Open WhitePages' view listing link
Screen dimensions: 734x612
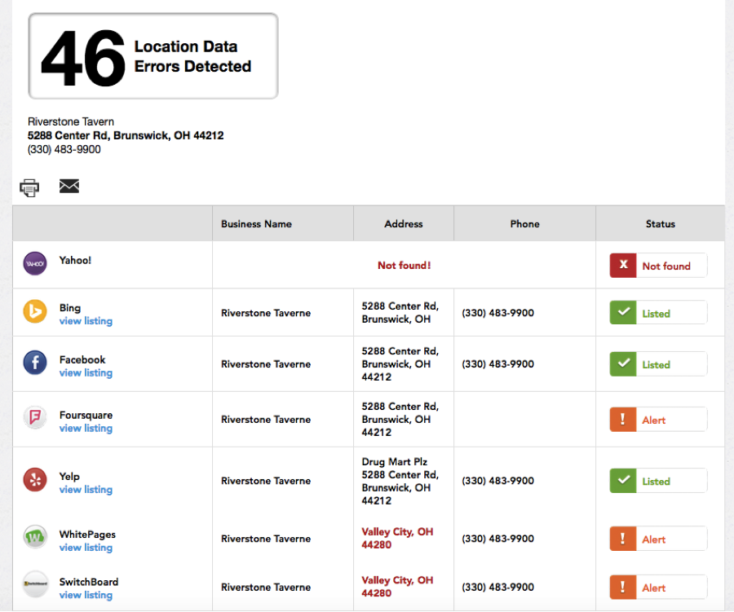pos(86,548)
